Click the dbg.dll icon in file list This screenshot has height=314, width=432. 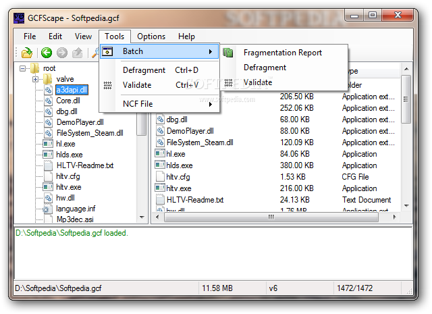click(x=160, y=120)
